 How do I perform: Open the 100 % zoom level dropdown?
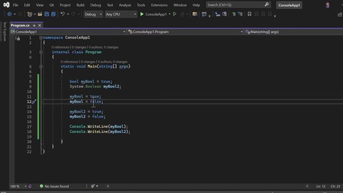18,186
